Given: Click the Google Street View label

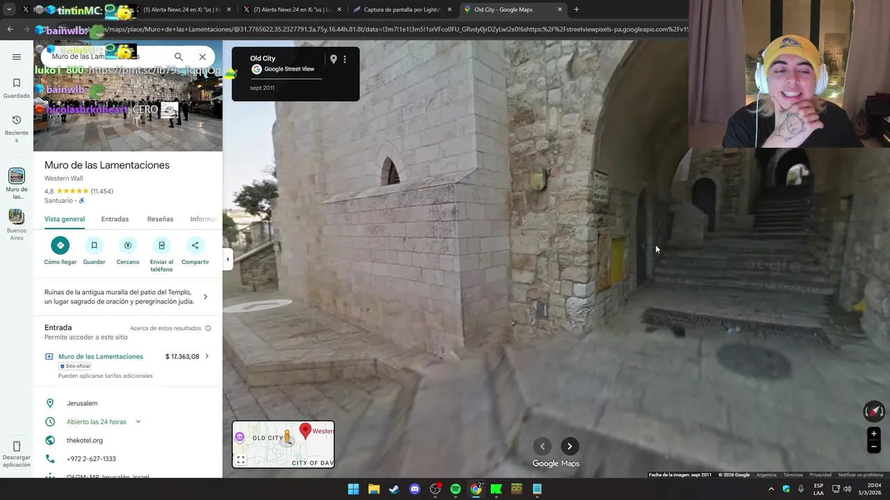Looking at the screenshot, I should (289, 69).
